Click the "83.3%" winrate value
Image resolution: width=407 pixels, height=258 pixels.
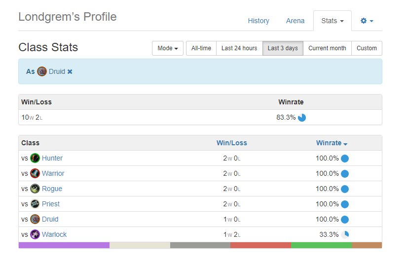click(x=286, y=117)
